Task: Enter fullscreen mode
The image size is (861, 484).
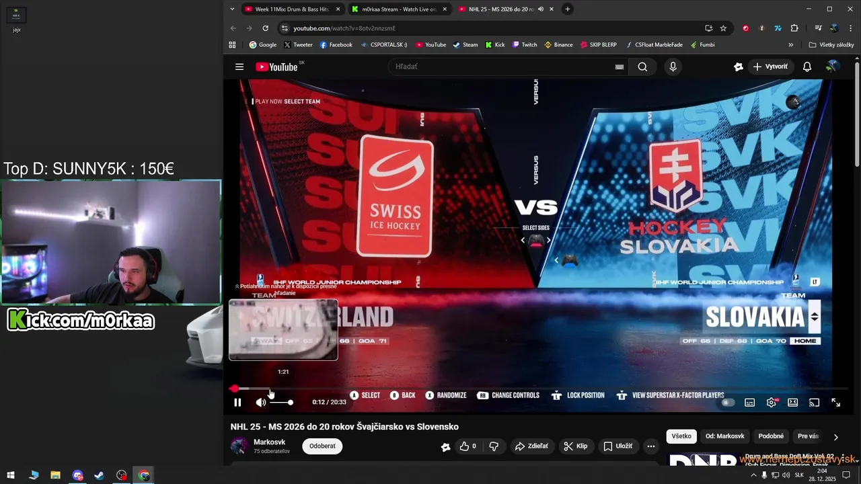Action: coord(835,402)
